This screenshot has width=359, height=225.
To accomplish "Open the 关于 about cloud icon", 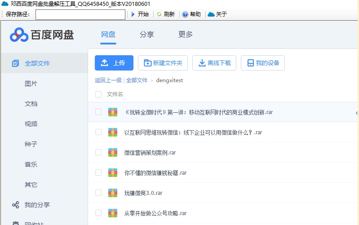I will pyautogui.click(x=211, y=14).
